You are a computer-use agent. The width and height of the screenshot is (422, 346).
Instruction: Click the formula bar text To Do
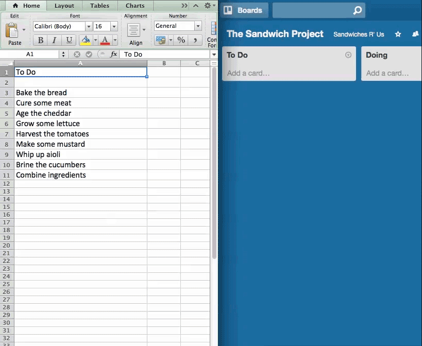pos(133,55)
